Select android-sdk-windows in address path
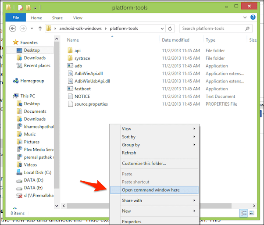Screen dimensions: 264x225 (x=81, y=29)
